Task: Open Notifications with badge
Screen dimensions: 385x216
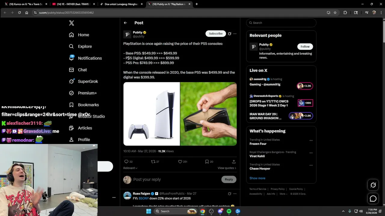Action: tap(85, 58)
